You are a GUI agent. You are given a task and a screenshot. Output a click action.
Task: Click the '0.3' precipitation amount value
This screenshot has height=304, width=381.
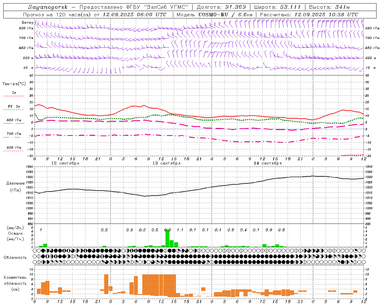pos(129,230)
